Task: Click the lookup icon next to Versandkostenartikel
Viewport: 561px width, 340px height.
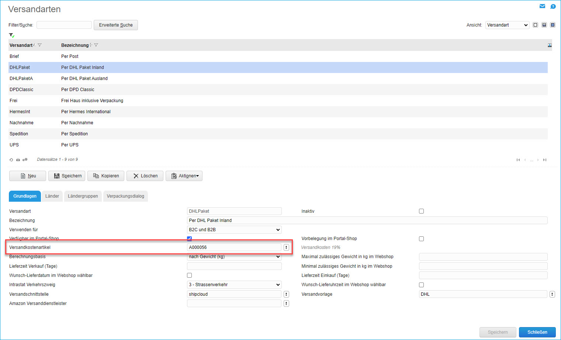Action: click(286, 247)
